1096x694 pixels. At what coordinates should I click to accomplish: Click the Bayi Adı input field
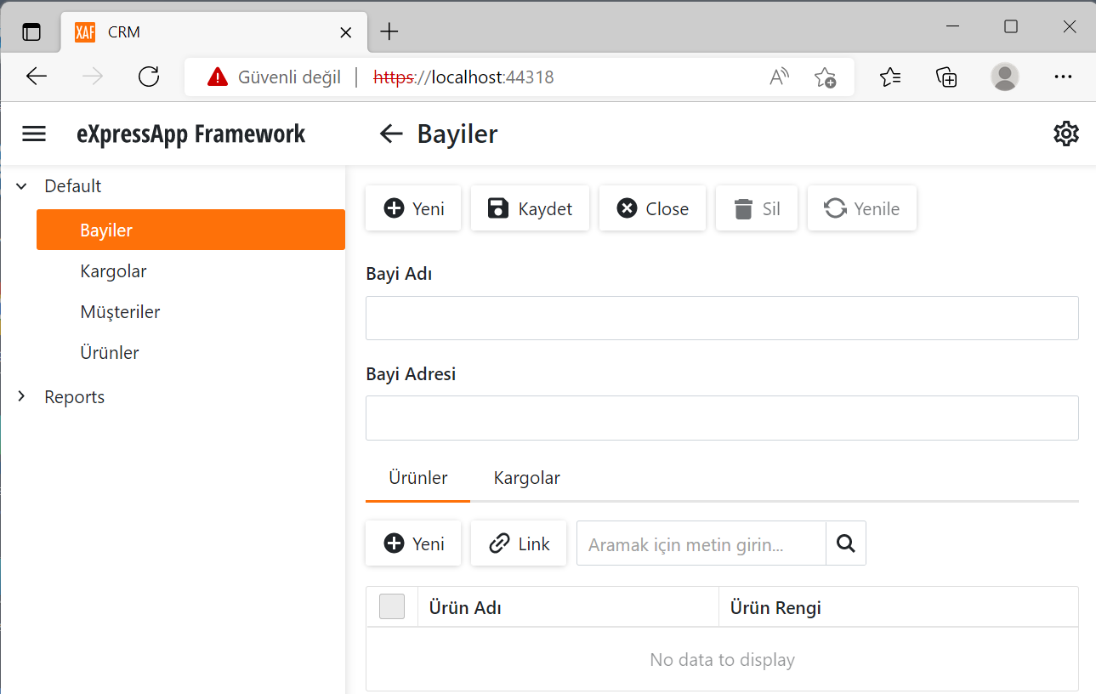722,317
